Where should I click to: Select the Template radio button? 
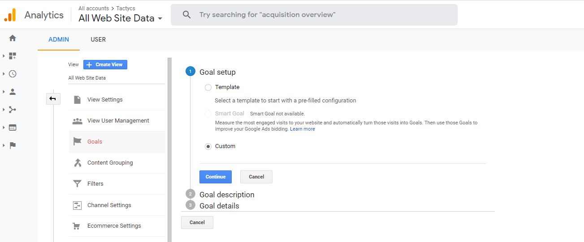click(208, 87)
